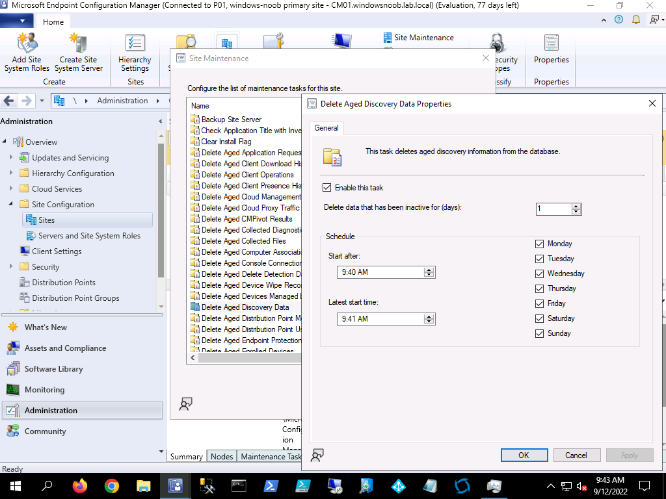Open Hierarchy Settings in the ribbon
Image resolution: width=666 pixels, height=499 pixels.
(x=135, y=53)
